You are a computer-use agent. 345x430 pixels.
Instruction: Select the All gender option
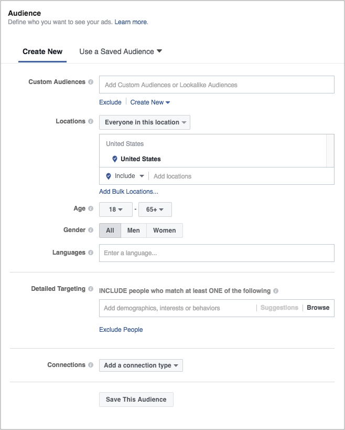(x=110, y=230)
